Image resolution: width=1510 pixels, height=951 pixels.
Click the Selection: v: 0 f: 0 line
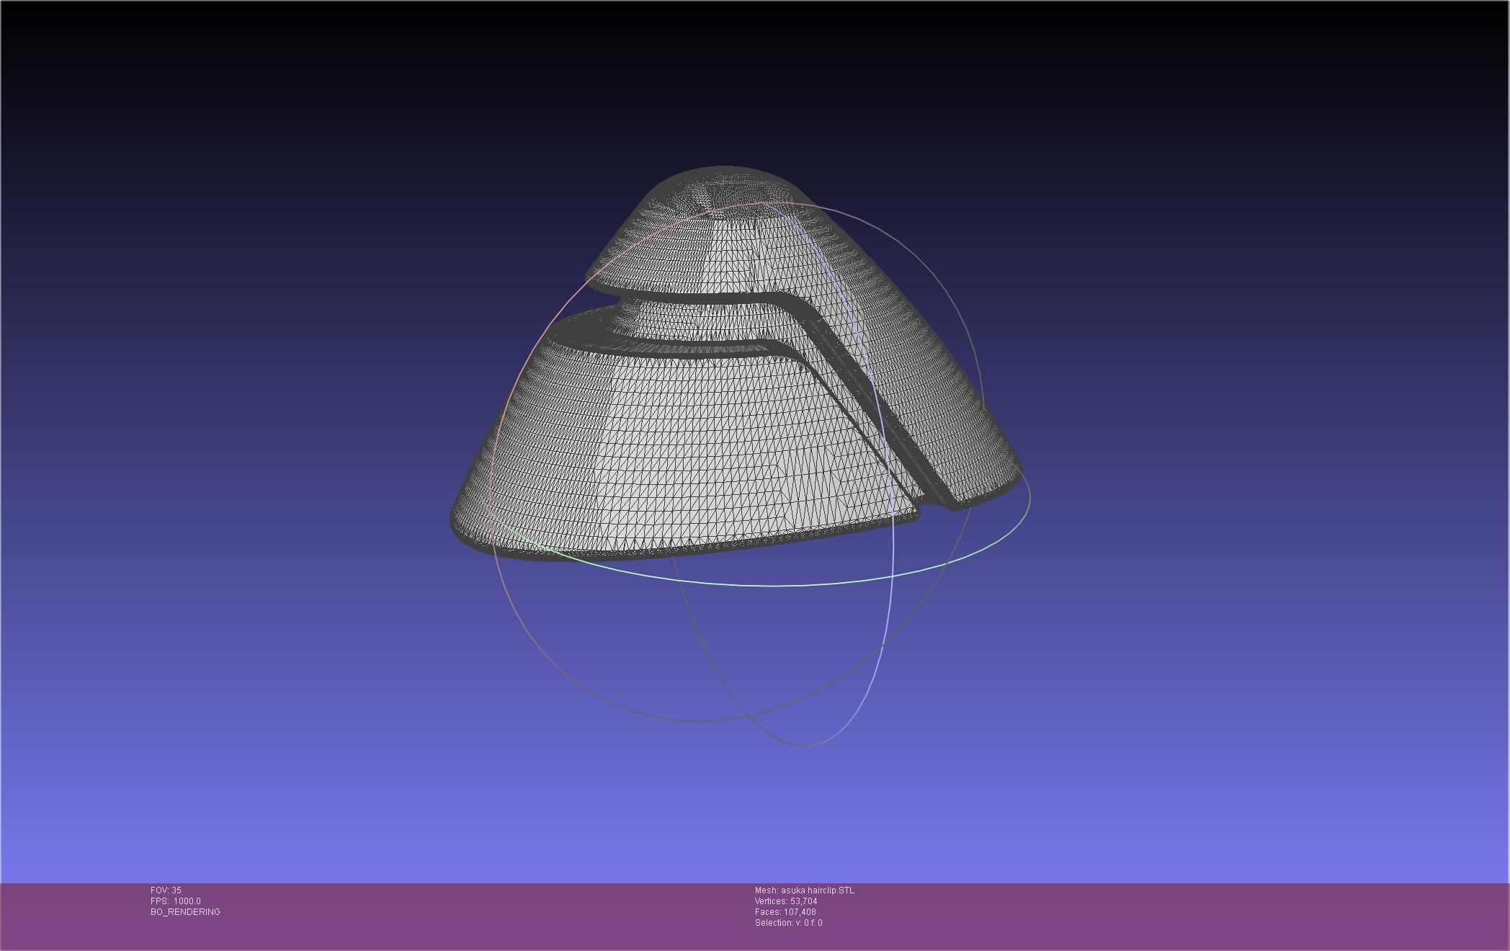tap(788, 923)
